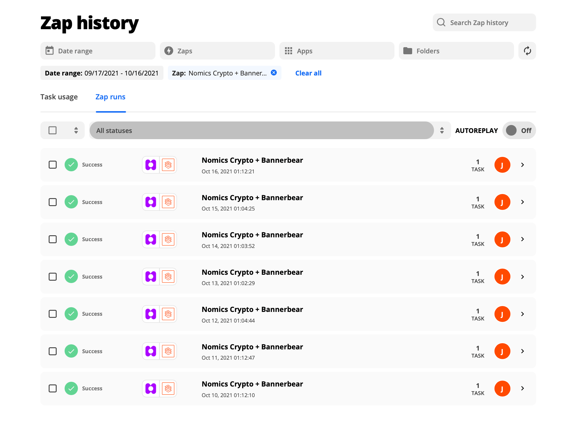The image size is (570, 421).
Task: Click the green success icon for Oct 14 run
Action: tap(71, 239)
